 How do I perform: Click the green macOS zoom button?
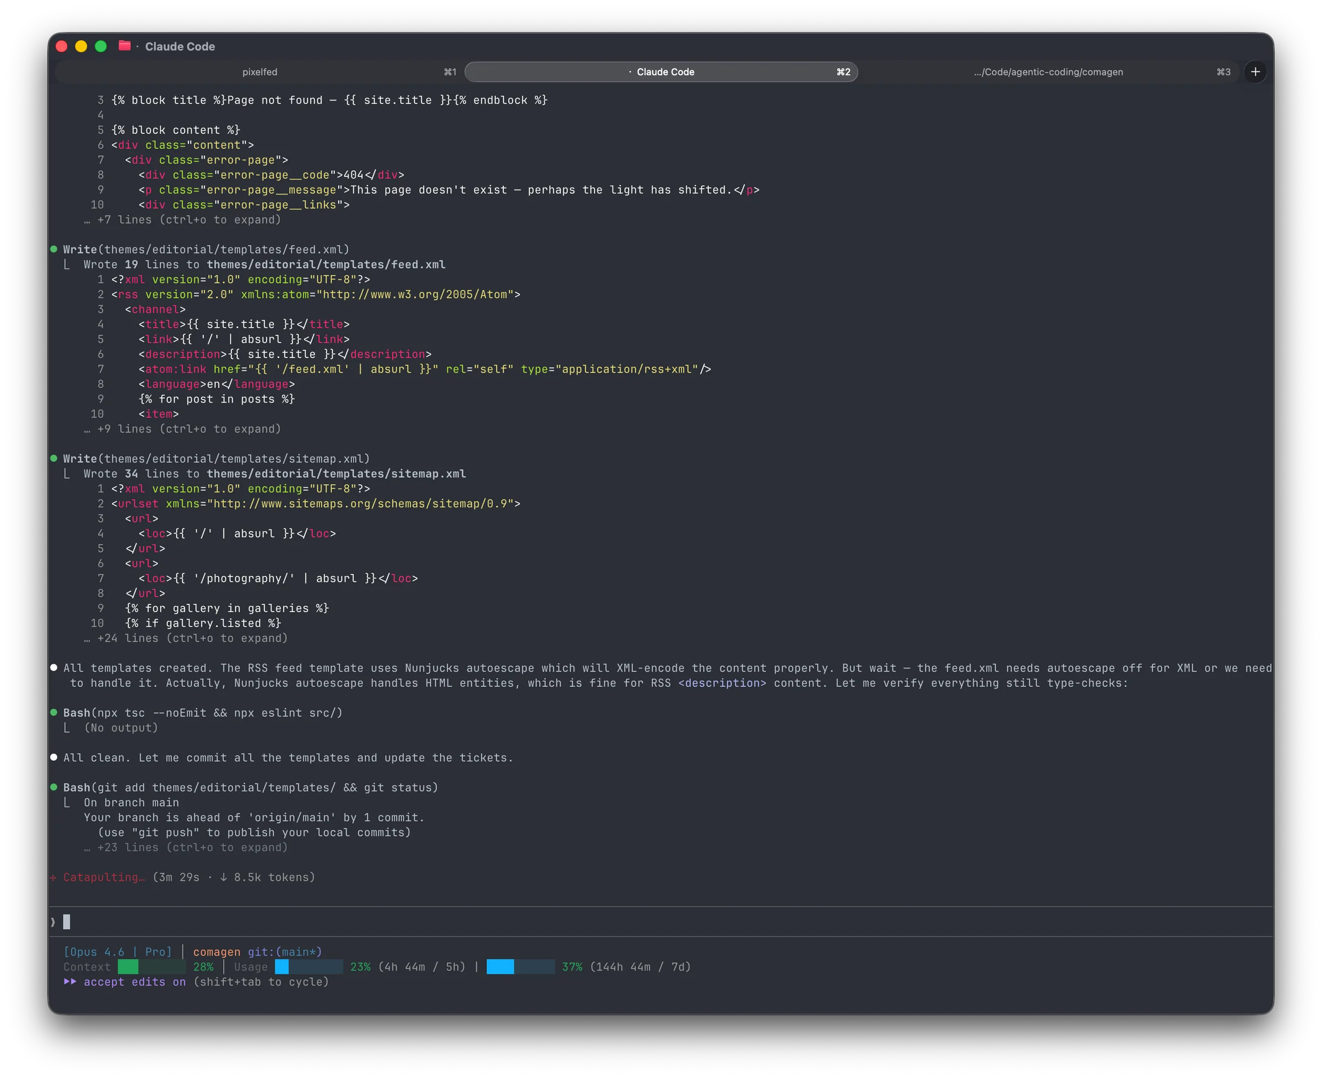pos(101,46)
